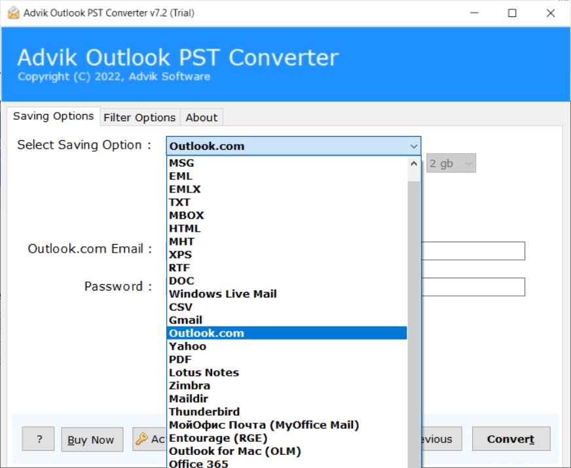Select Outlook for Mac (OLM)
The height and width of the screenshot is (468, 571).
pos(287,451)
